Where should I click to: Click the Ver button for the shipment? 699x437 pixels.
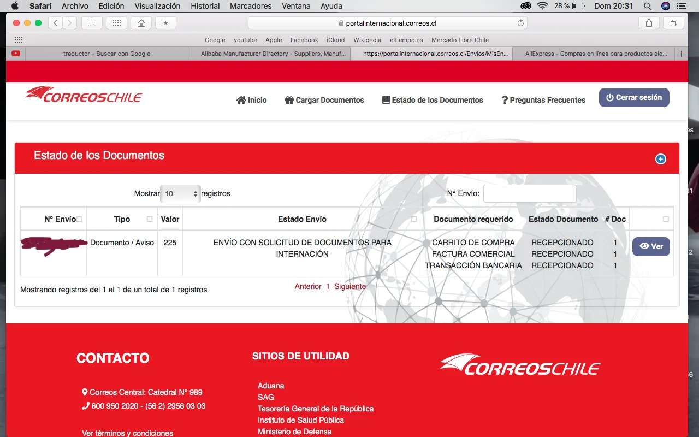pyautogui.click(x=651, y=246)
